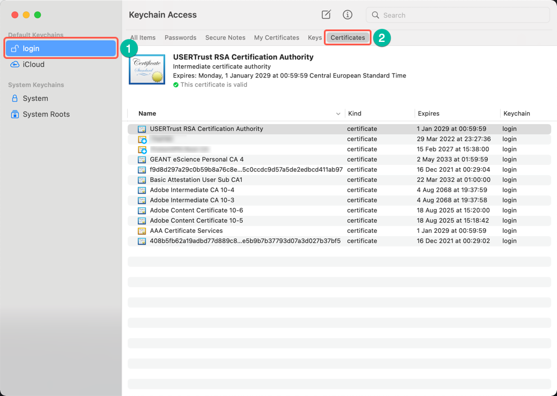Viewport: 557px width, 396px height.
Task: Click expiry 18 Aug 2025 at 15:20:00
Action: pyautogui.click(x=453, y=210)
